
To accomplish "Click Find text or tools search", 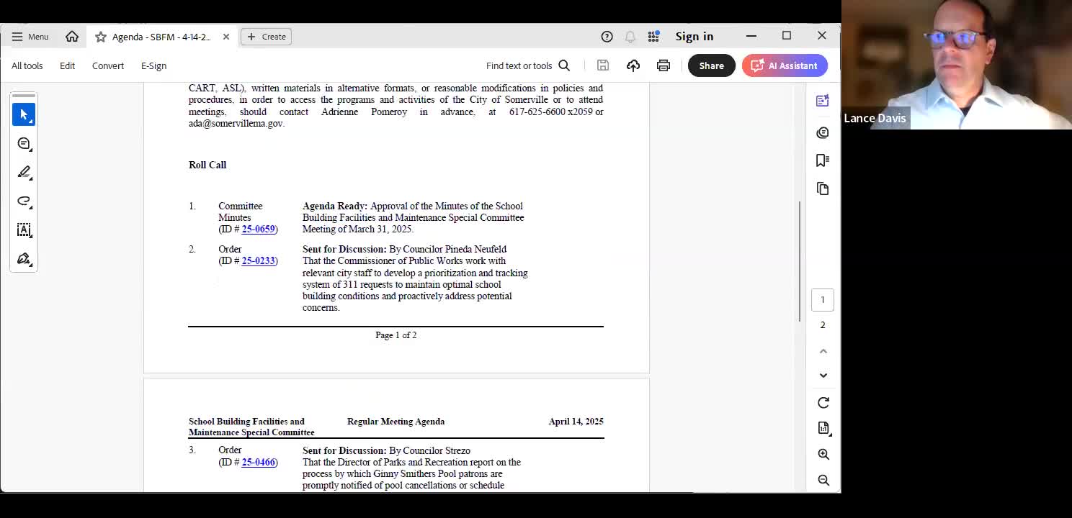I will tap(528, 65).
